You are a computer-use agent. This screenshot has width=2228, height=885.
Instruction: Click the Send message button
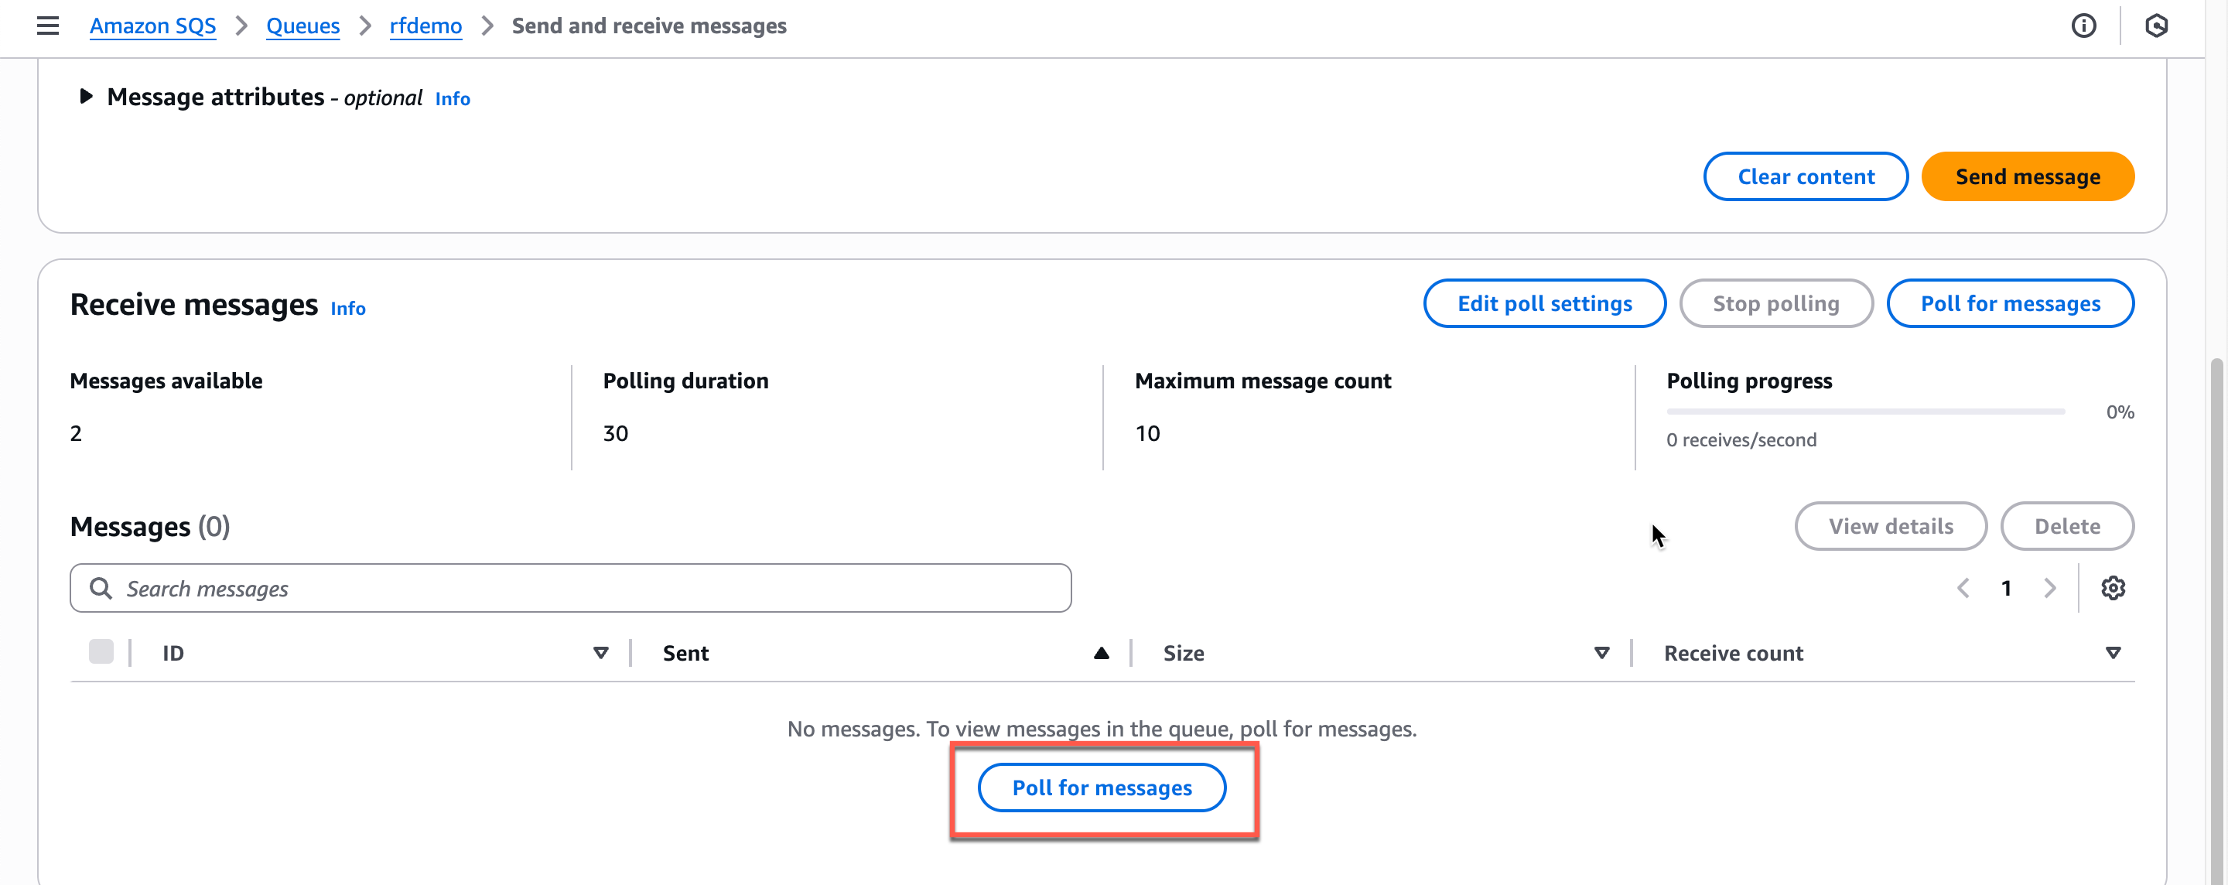coord(2028,176)
